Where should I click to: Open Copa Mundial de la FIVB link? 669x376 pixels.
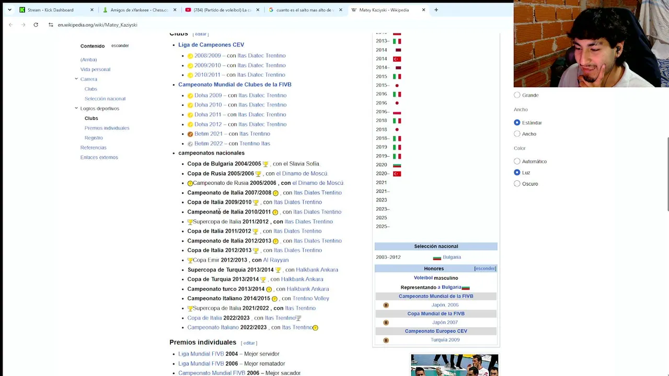pyautogui.click(x=436, y=314)
